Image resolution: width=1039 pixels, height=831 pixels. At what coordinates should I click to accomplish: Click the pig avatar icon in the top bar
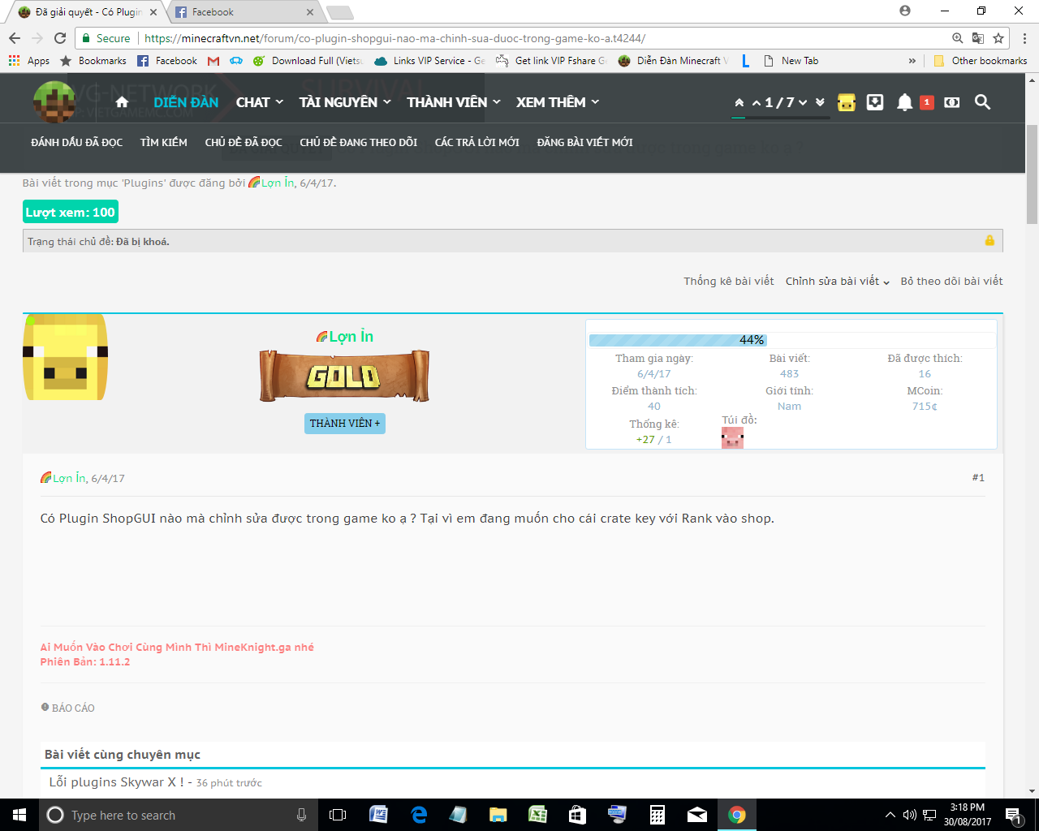tap(846, 102)
